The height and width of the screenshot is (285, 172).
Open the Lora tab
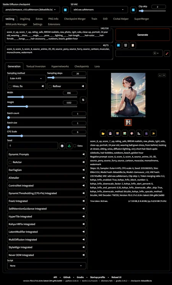[97, 66]
